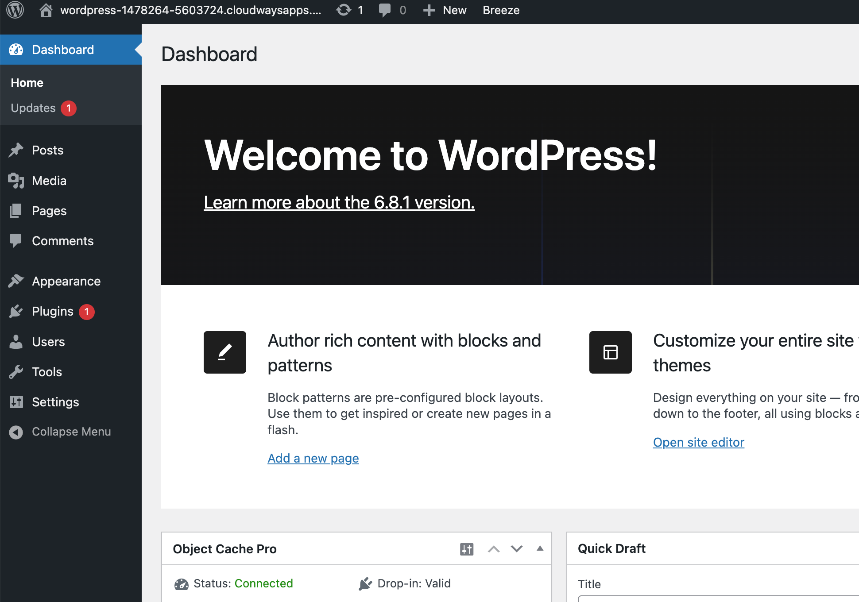
Task: Click the Plugins plug icon
Action: pos(16,311)
